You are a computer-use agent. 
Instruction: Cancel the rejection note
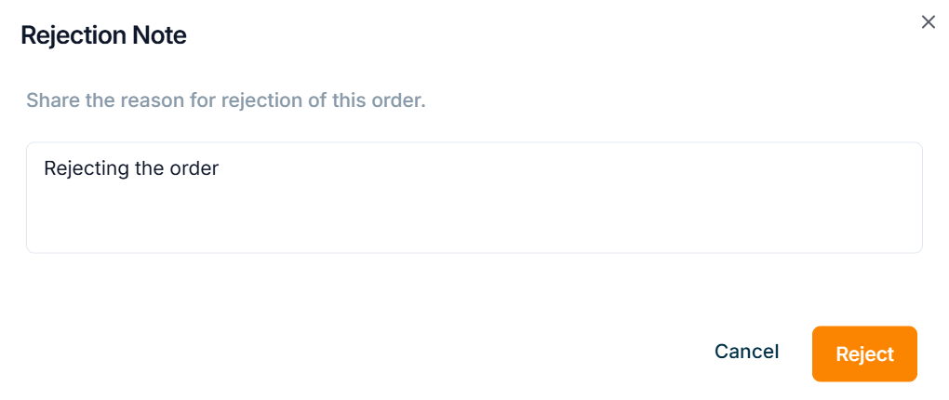click(x=746, y=352)
